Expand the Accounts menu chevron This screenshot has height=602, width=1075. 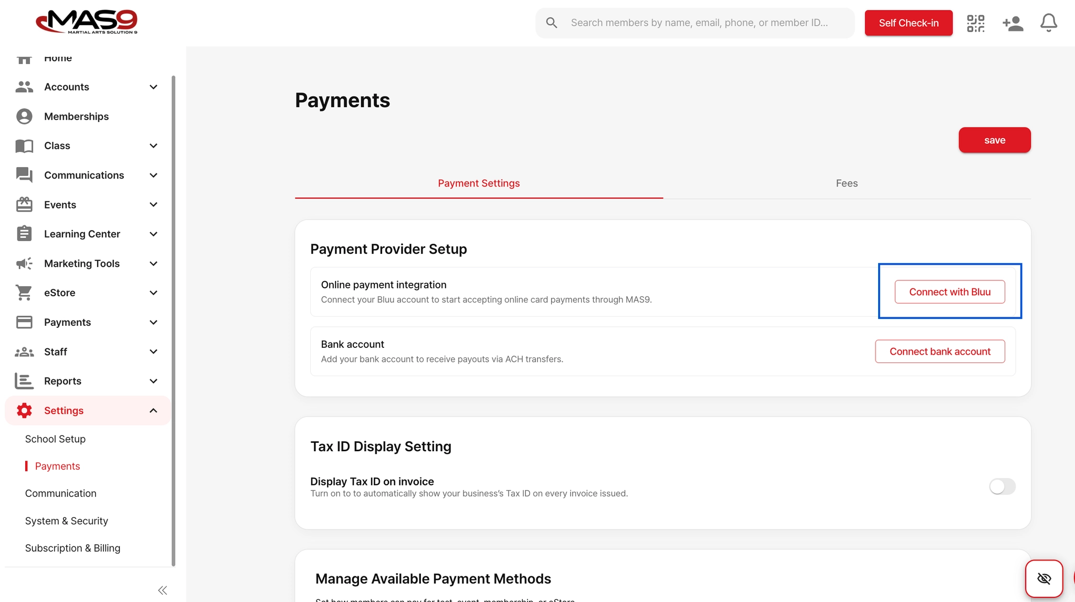pos(153,87)
